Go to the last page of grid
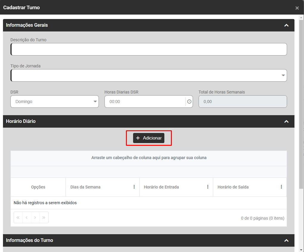Image resolution: width=304 pixels, height=252 pixels. (x=44, y=218)
